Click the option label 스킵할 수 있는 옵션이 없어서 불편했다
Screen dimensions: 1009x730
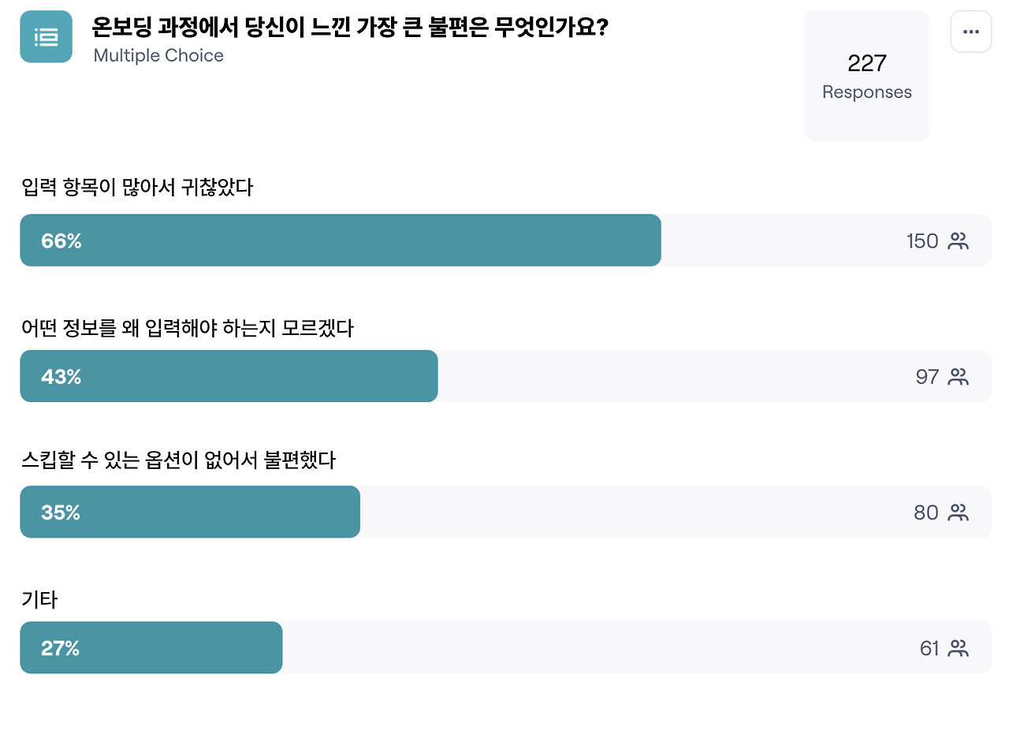179,460
